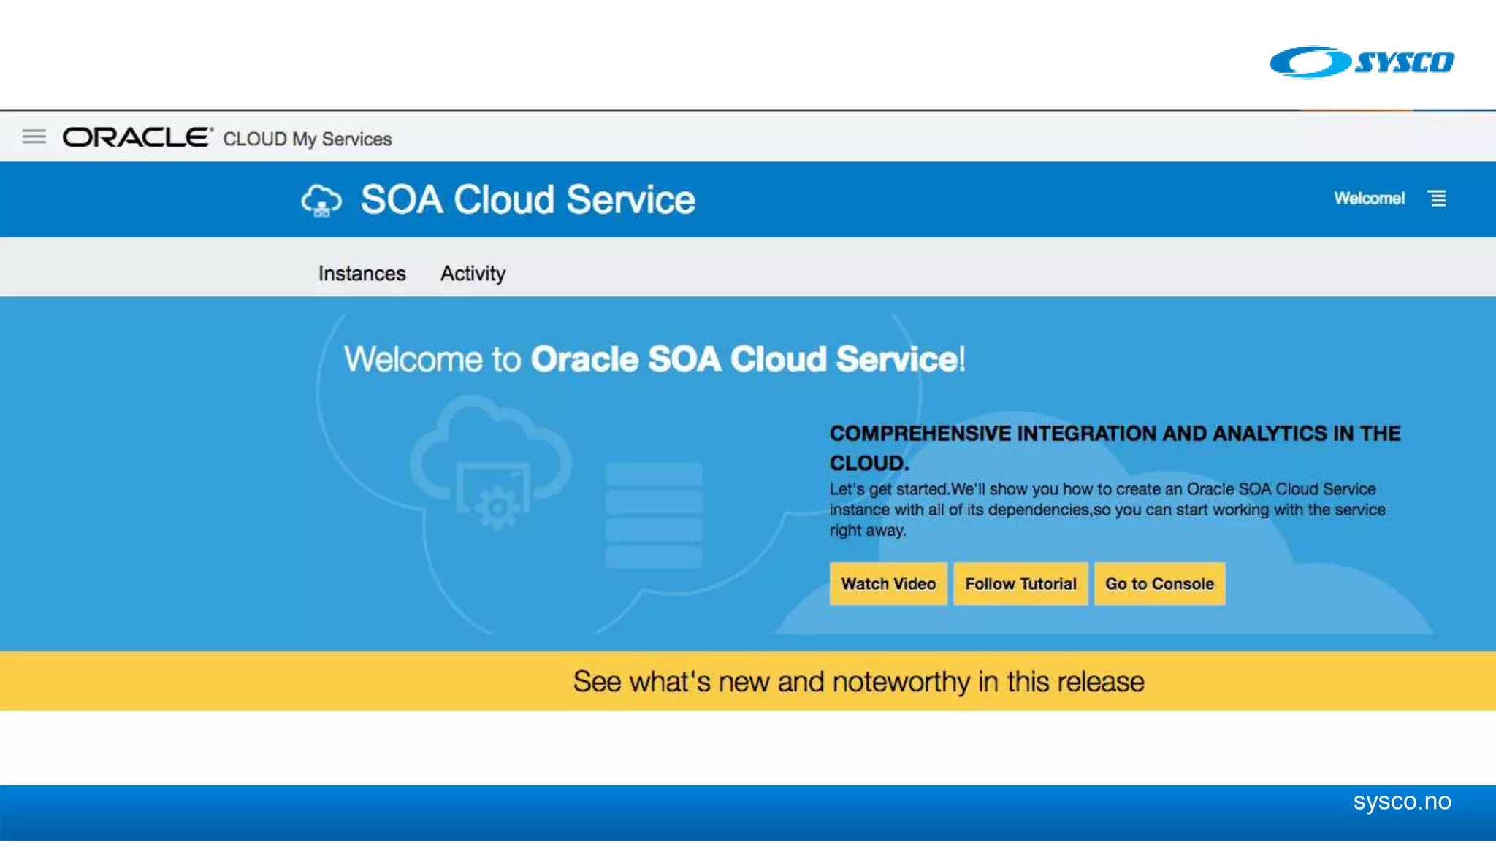Screen dimensions: 1496x841
Task: Click the sysco.no footer link
Action: 1401,802
